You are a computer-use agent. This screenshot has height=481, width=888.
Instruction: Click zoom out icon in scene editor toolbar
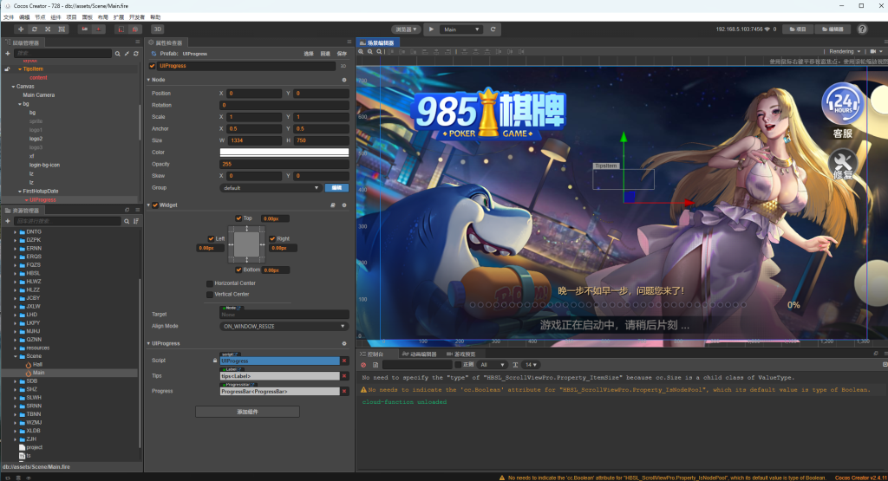pyautogui.click(x=369, y=51)
